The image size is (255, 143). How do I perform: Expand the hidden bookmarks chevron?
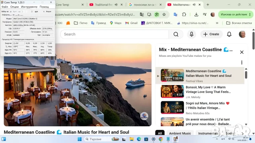pos(217,23)
